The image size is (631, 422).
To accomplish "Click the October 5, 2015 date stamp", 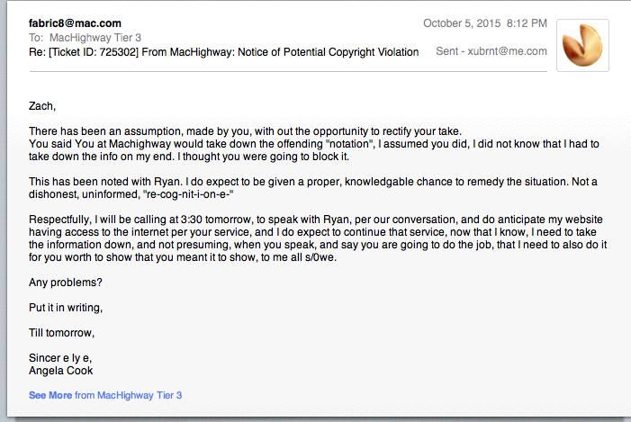I will [462, 23].
